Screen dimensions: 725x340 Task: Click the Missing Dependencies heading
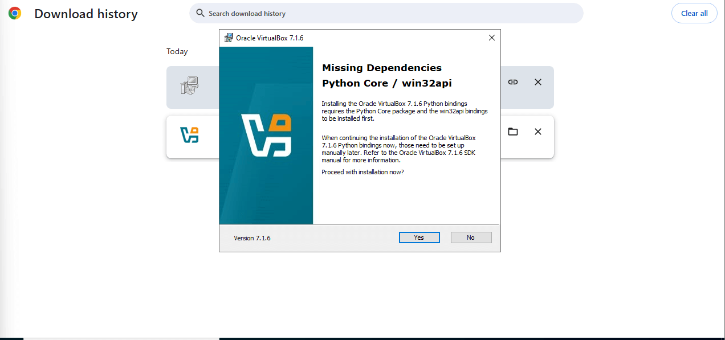[382, 68]
